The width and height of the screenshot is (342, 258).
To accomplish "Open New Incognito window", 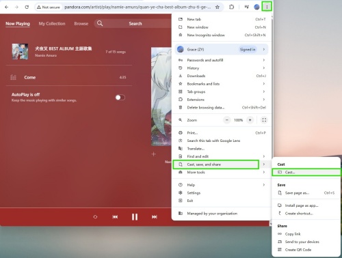I will tap(222, 35).
